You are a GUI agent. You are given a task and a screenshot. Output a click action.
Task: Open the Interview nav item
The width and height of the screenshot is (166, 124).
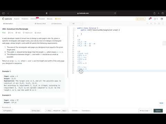[x=34, y=19]
